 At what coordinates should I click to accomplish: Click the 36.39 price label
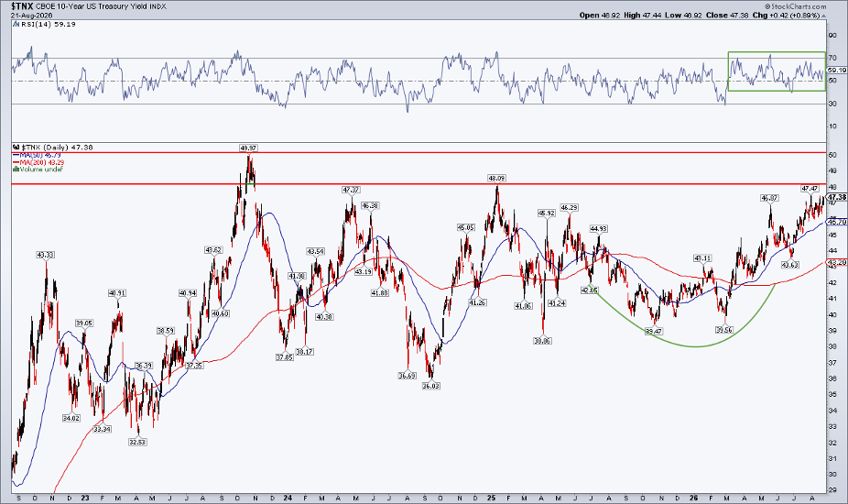point(143,366)
